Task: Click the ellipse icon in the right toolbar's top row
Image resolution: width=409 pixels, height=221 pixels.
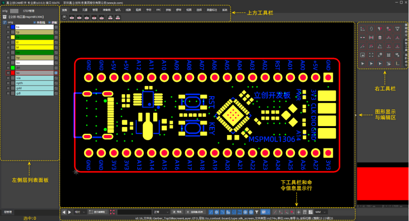Action: [371, 29]
